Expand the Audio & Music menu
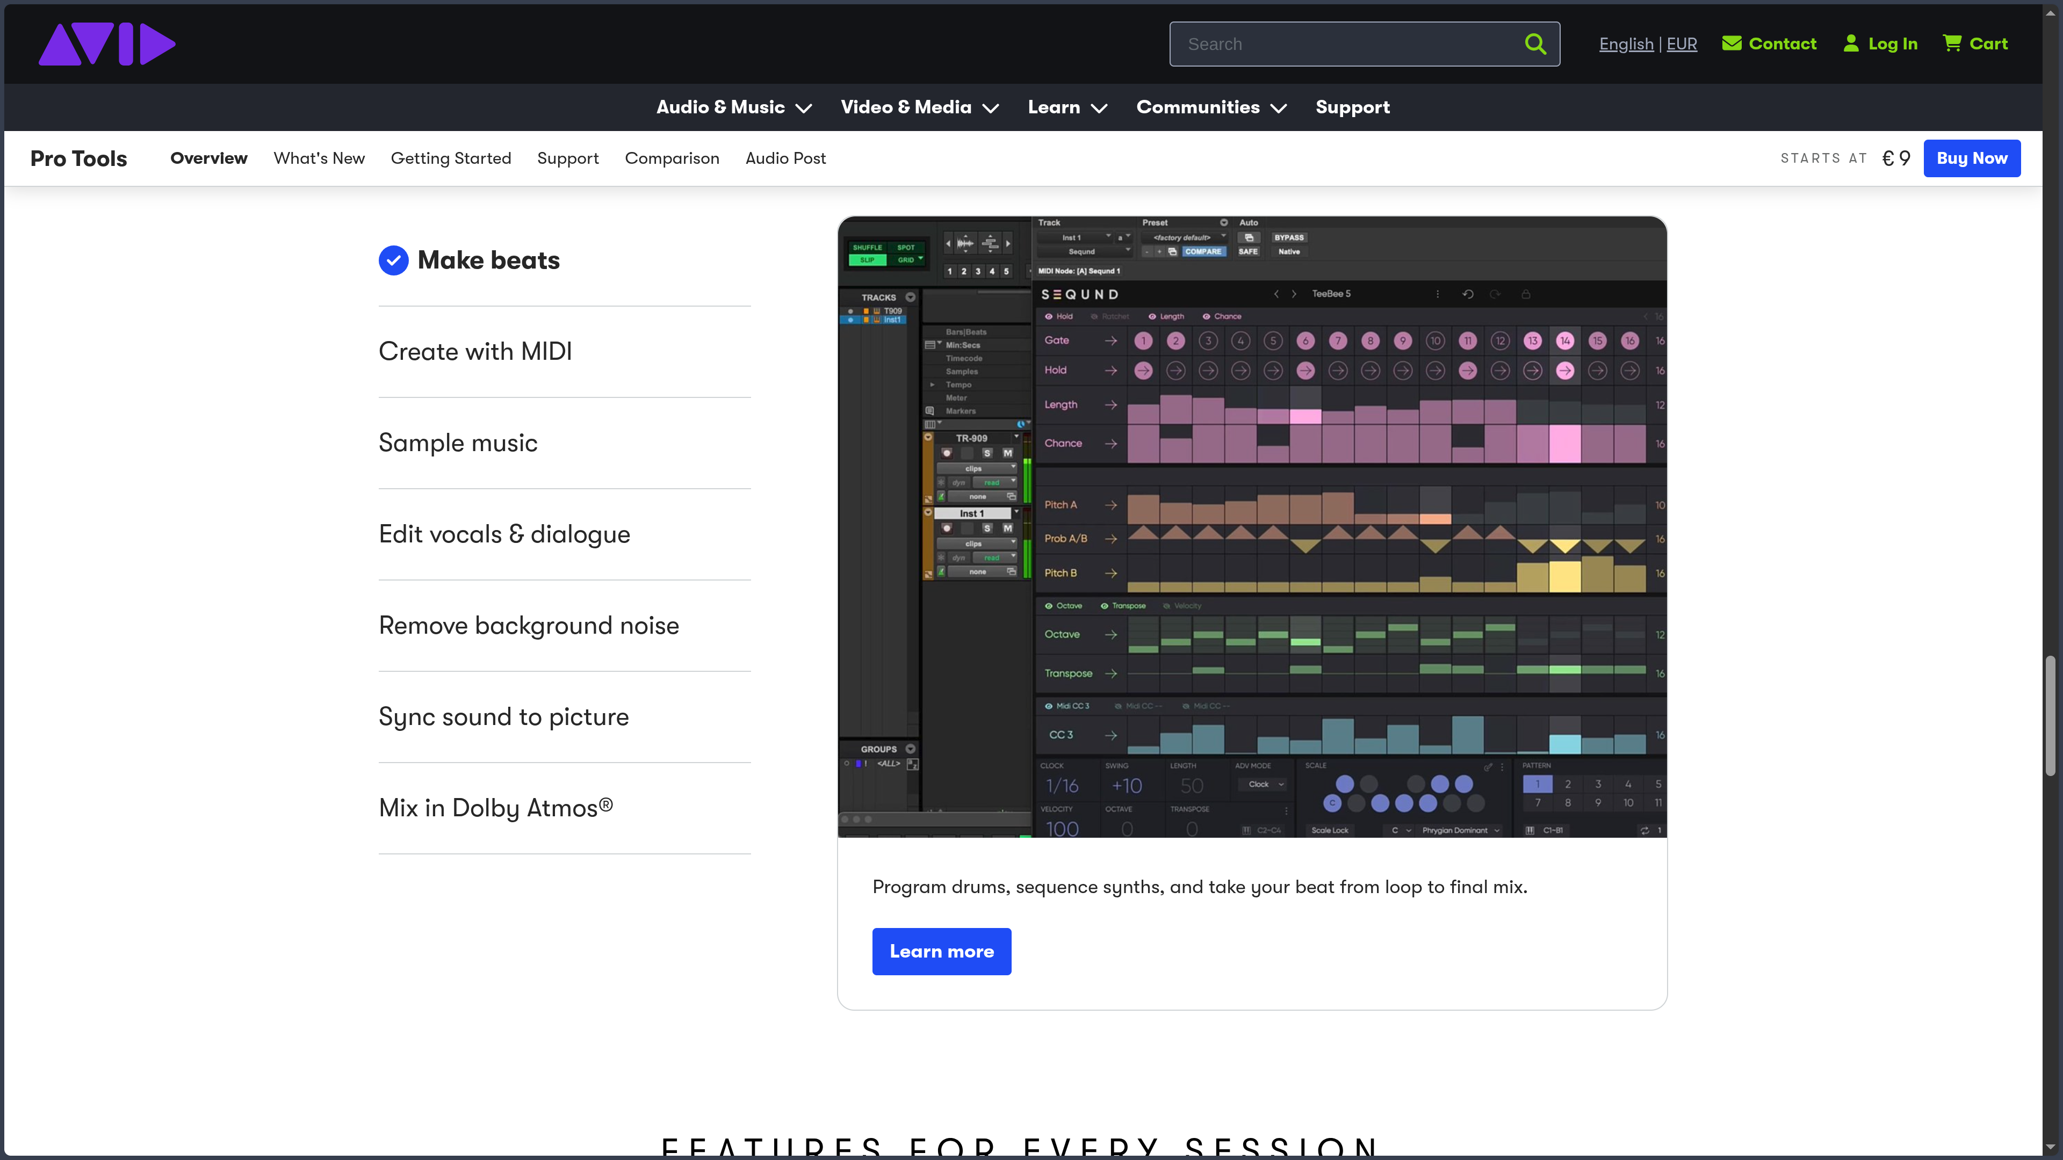 point(733,107)
